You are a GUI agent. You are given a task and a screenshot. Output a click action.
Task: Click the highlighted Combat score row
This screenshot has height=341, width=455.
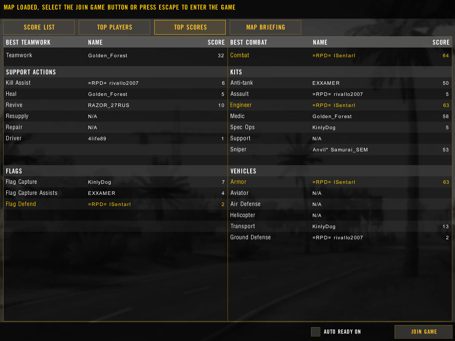point(339,56)
